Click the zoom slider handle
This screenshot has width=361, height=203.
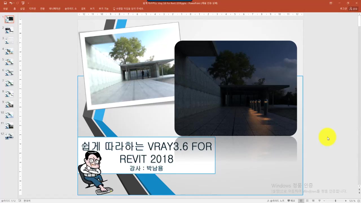tap(335, 201)
